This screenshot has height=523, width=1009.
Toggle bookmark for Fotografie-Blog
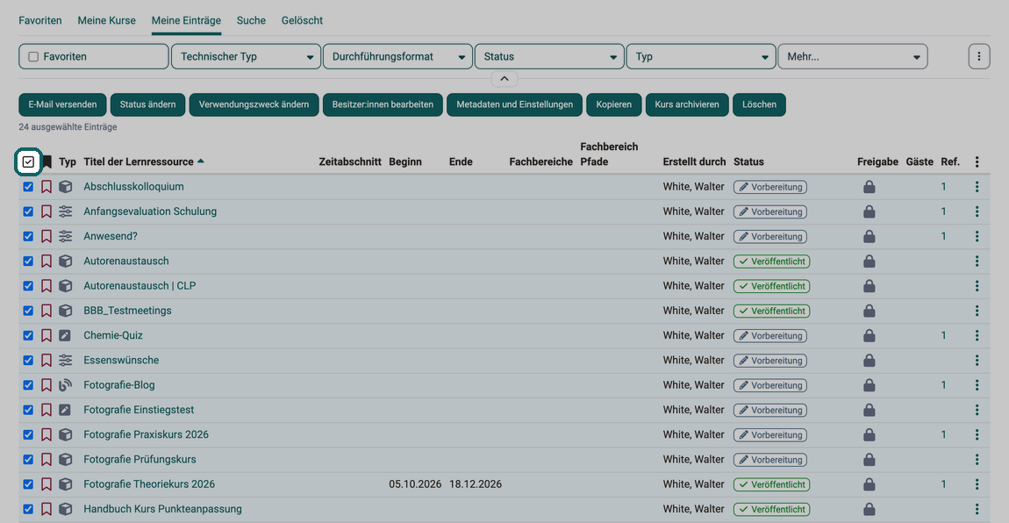[x=47, y=385]
